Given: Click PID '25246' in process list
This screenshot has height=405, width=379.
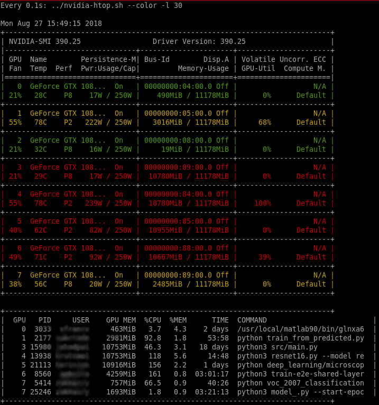Looking at the screenshot, I should tap(41, 392).
